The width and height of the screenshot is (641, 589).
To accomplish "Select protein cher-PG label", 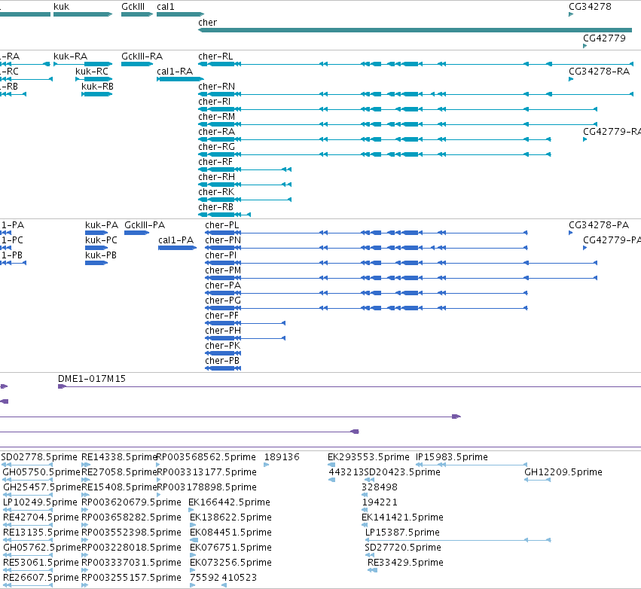I will pos(223,301).
